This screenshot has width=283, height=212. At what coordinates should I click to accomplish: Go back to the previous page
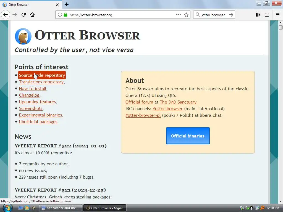pyautogui.click(x=6, y=15)
